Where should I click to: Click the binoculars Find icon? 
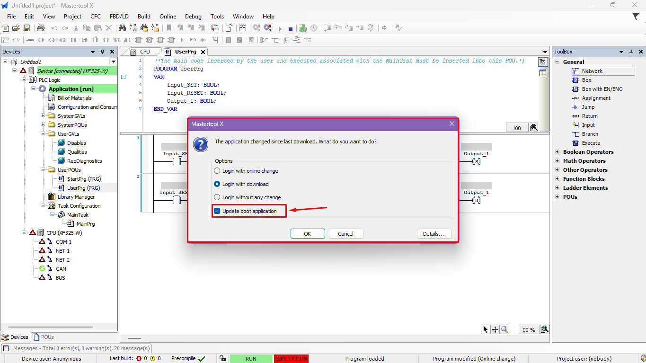coord(122,28)
